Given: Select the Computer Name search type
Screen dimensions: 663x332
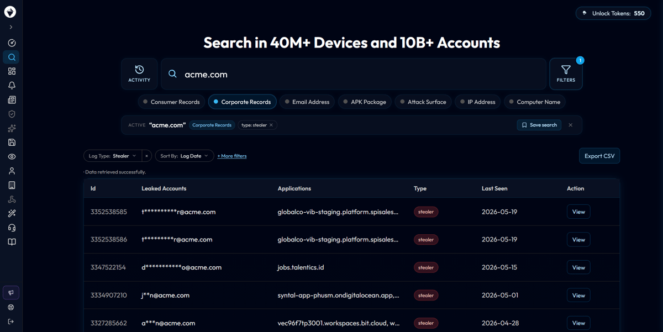Looking at the screenshot, I should pos(534,102).
